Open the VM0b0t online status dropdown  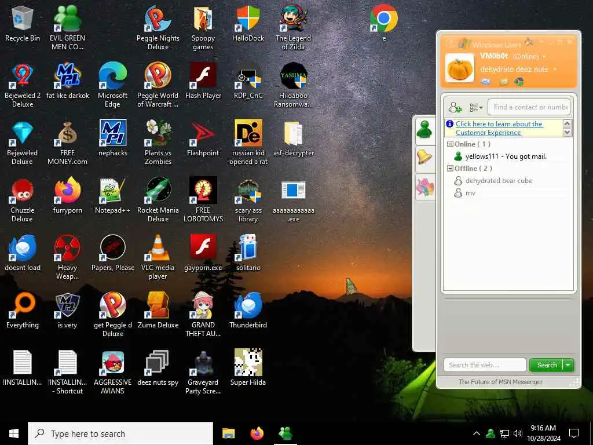544,56
